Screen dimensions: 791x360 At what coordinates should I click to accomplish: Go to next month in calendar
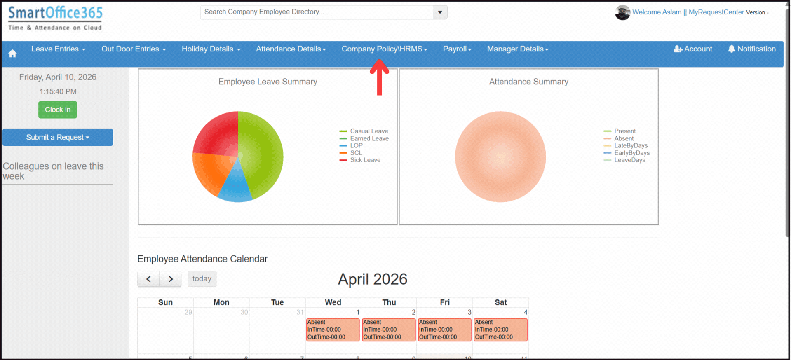click(x=171, y=279)
